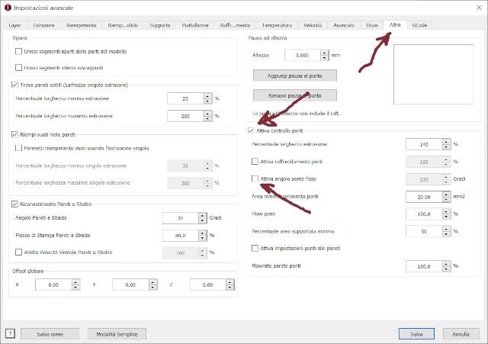Uncheck Riconoscimento Pareti a Sbalzo

[14, 204]
